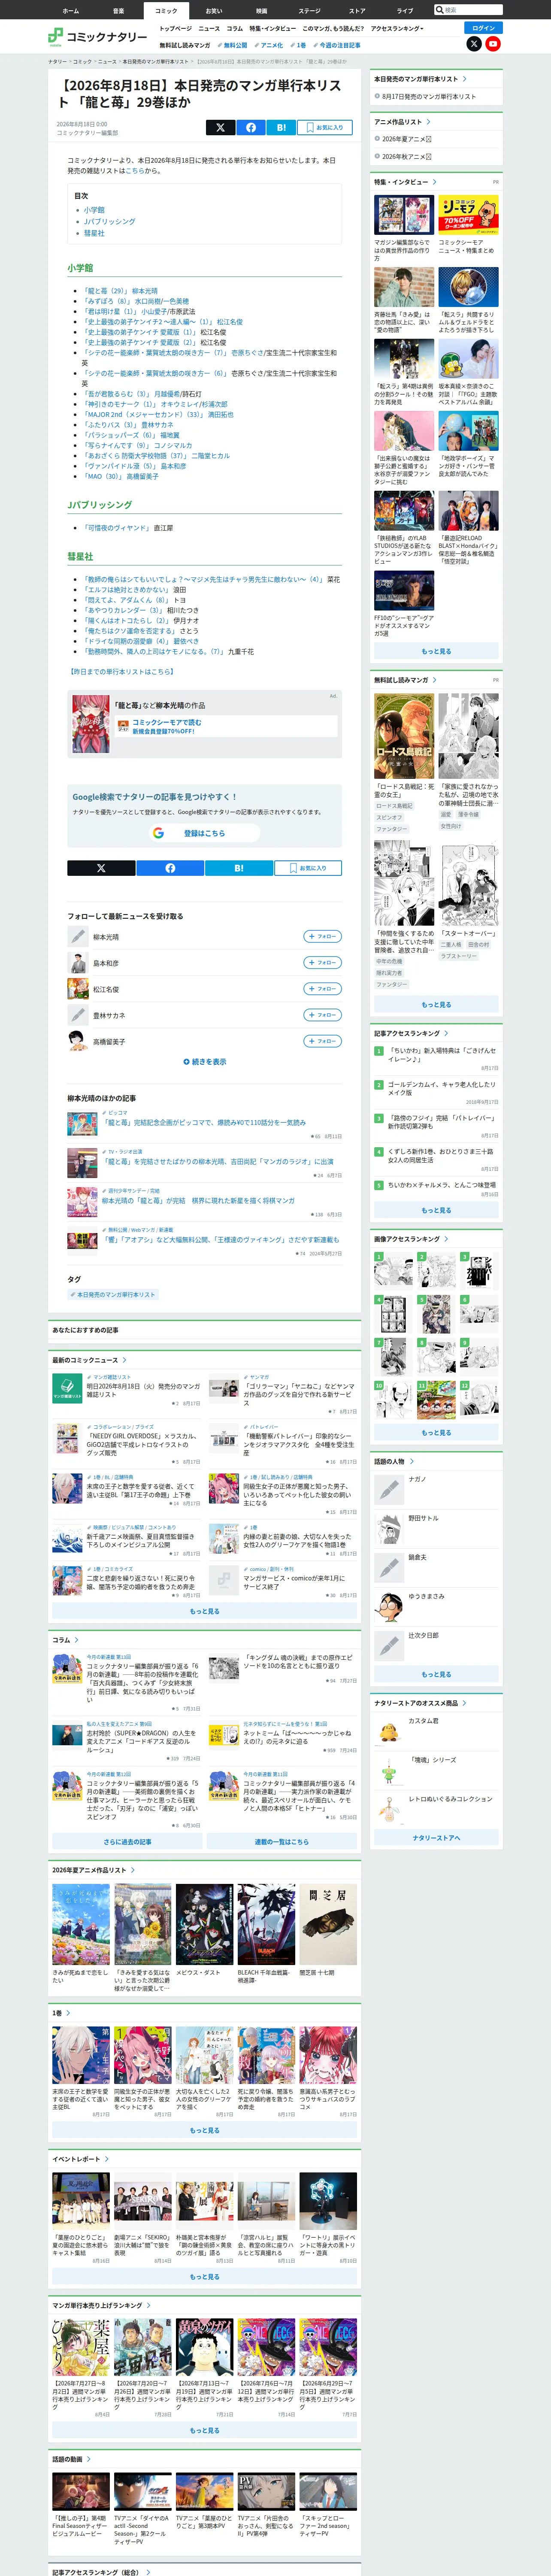Open the 壮次夕日郎 profile pen icon
Viewport: 551px width, 2576px height.
coord(388,1645)
